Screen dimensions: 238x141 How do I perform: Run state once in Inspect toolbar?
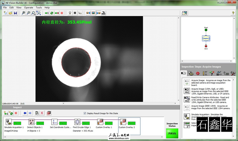click(6, 113)
